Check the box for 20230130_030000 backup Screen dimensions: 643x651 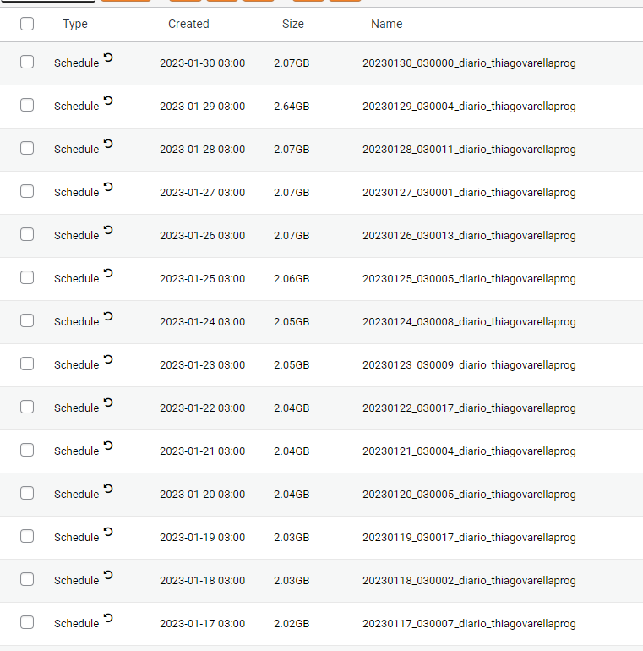tap(27, 63)
